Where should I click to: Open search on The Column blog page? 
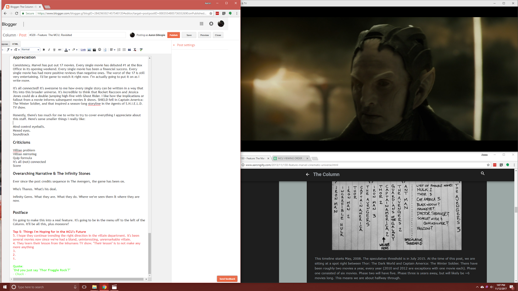pyautogui.click(x=482, y=173)
